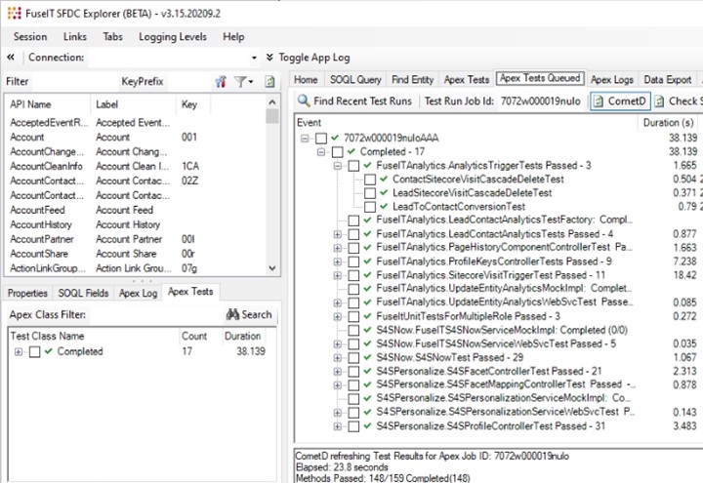Expand the LeadContactAnalyticsTests Passed - 4 node
The height and width of the screenshot is (483, 703).
(x=337, y=234)
